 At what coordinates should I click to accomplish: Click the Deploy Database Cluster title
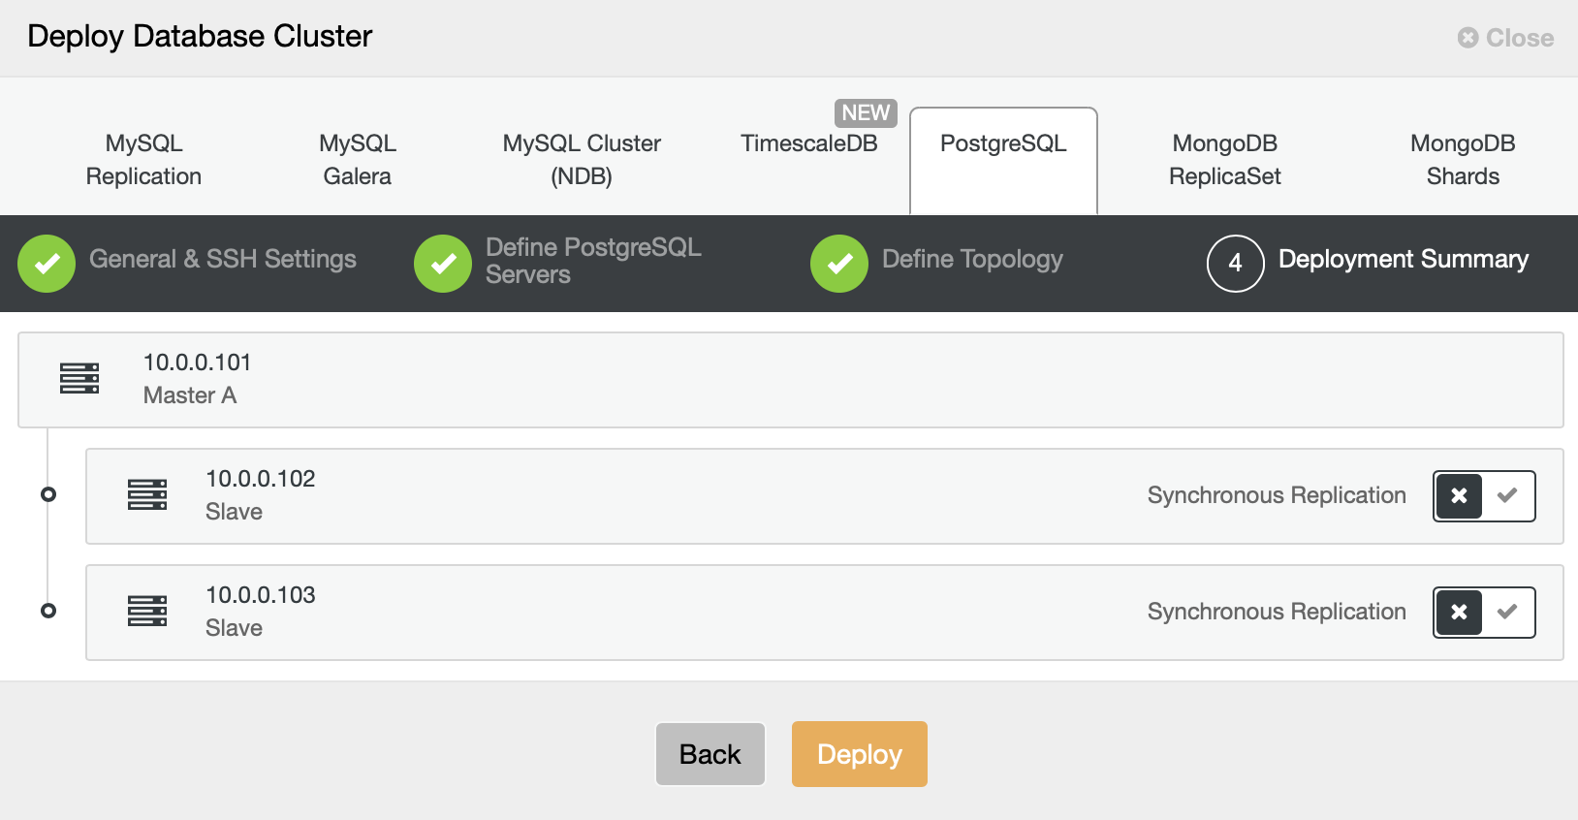pos(200,36)
